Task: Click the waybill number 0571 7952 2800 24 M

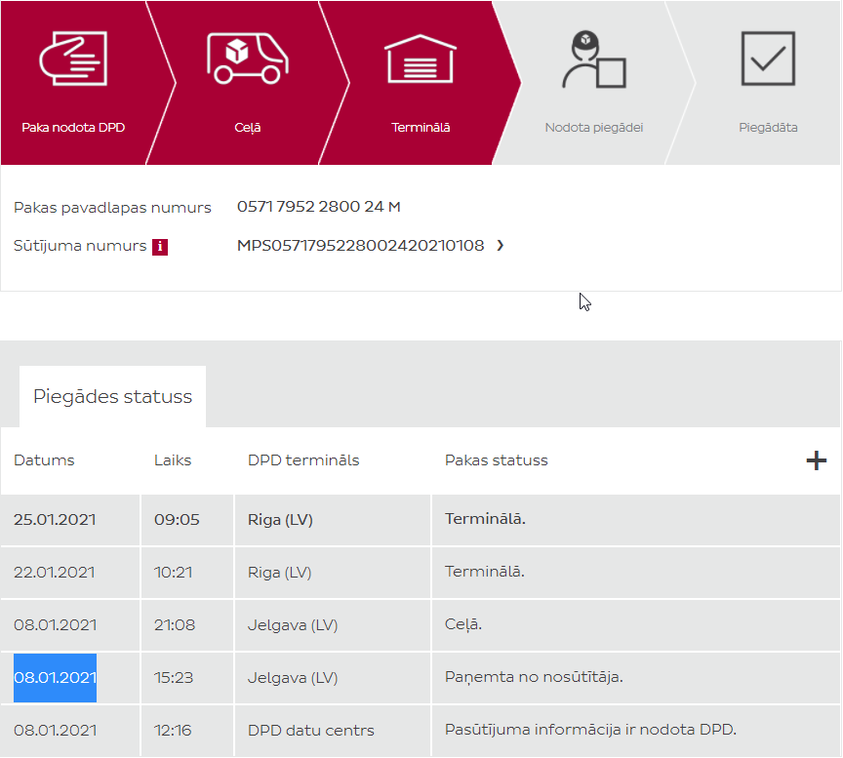Action: tap(319, 207)
